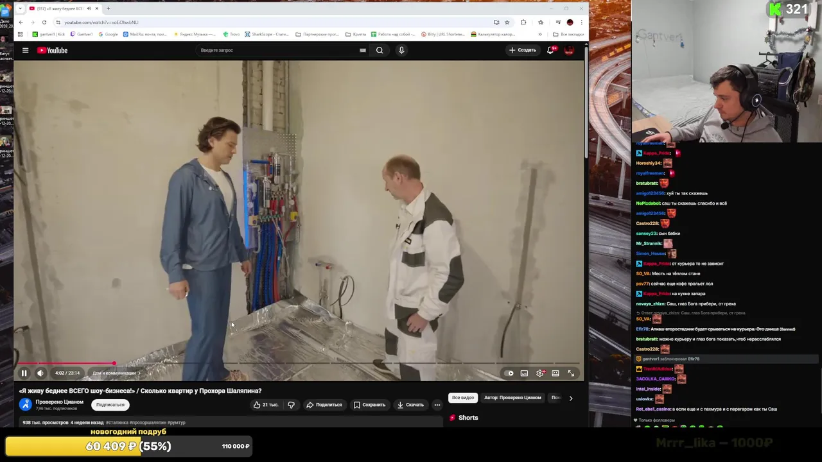Like the video (21 тыс.)

(266, 405)
